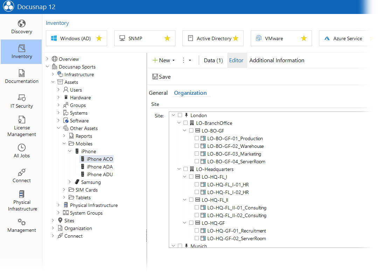Click the Sites location pin icon
The image size is (381, 279).
point(60,220)
